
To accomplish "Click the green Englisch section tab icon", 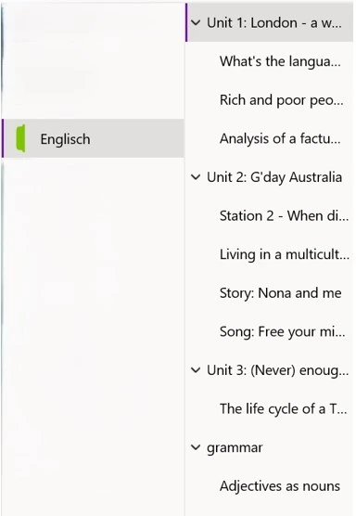I will [x=20, y=138].
